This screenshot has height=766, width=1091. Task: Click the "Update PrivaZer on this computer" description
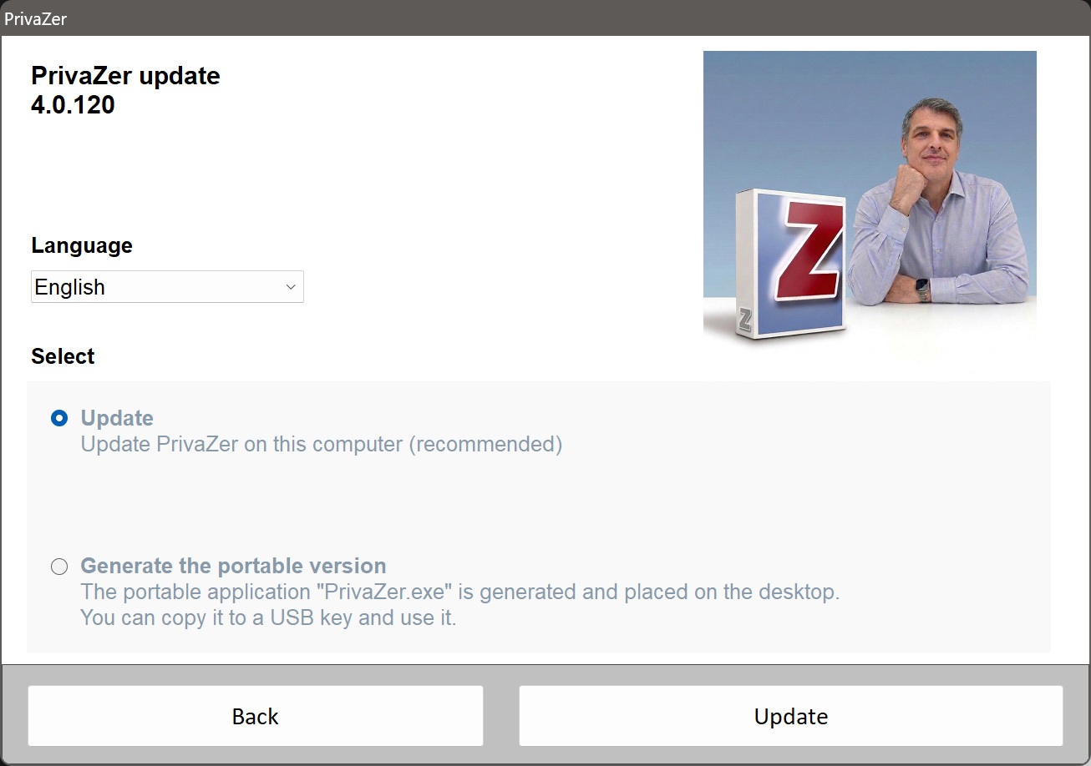pyautogui.click(x=321, y=444)
